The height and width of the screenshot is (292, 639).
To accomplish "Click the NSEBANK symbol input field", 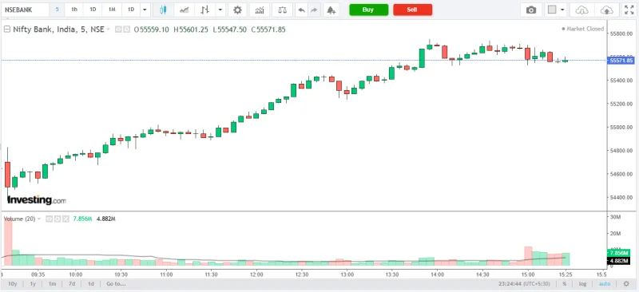I will tap(26, 10).
